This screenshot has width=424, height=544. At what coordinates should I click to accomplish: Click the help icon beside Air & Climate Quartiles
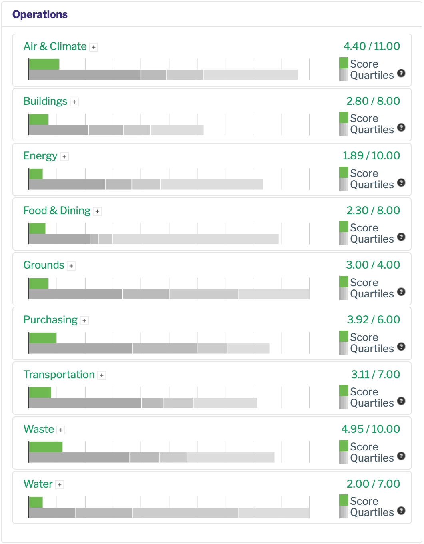(x=401, y=73)
